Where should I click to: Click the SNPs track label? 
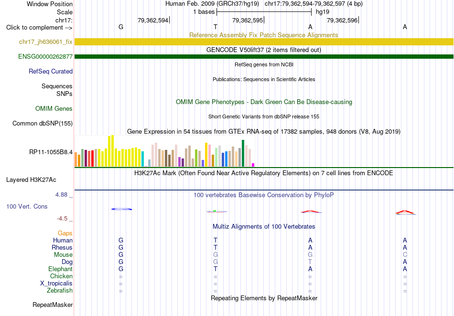click(65, 94)
